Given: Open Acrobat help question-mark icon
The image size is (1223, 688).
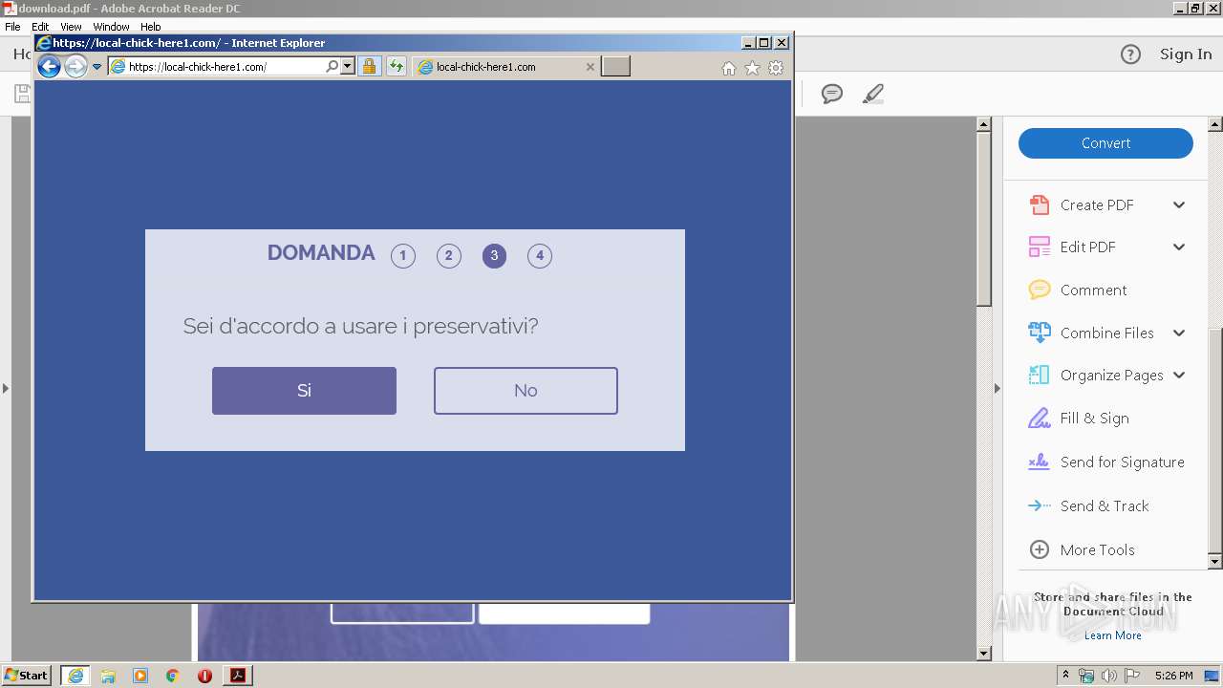Looking at the screenshot, I should [x=1130, y=54].
